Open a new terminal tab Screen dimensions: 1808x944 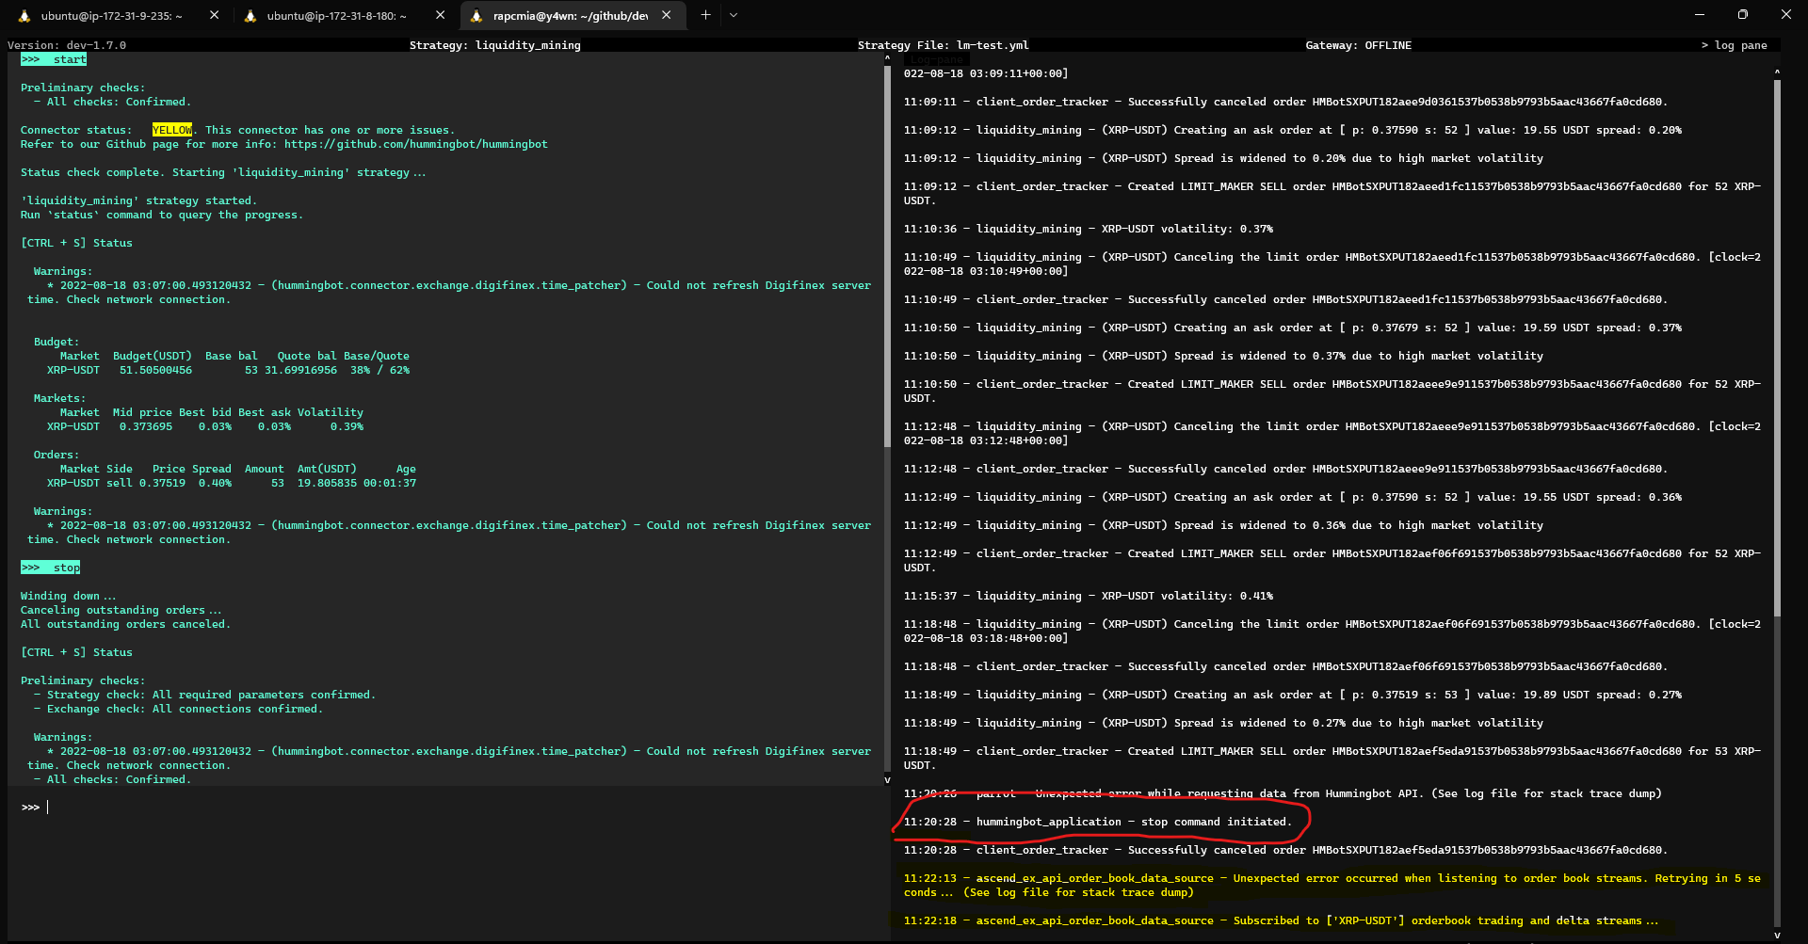(705, 15)
